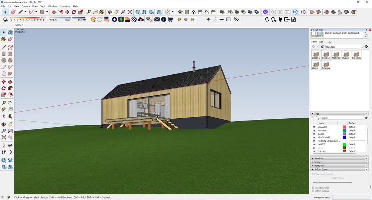The image size is (372, 200).
Task: Switch to the Edit tab in Materials
Action: (x=321, y=42)
